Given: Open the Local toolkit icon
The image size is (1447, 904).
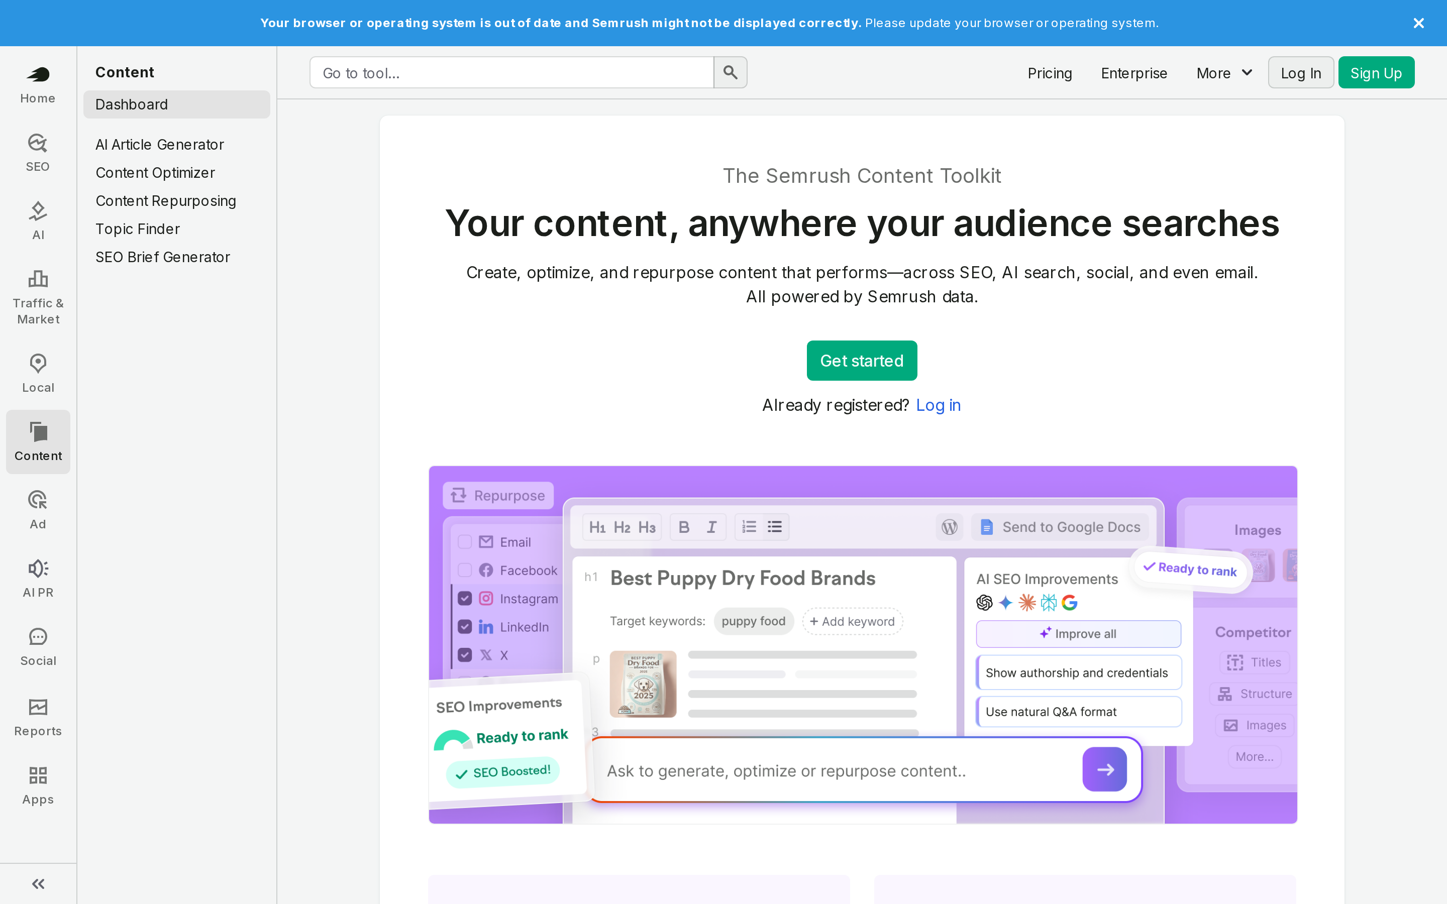Looking at the screenshot, I should (x=38, y=374).
